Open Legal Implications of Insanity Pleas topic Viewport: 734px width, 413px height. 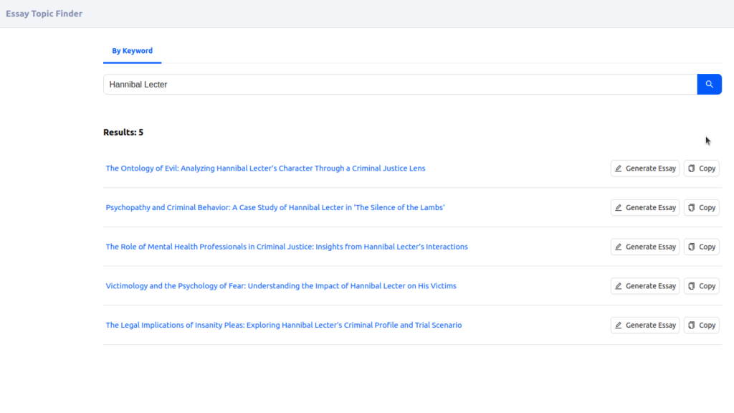(x=284, y=325)
